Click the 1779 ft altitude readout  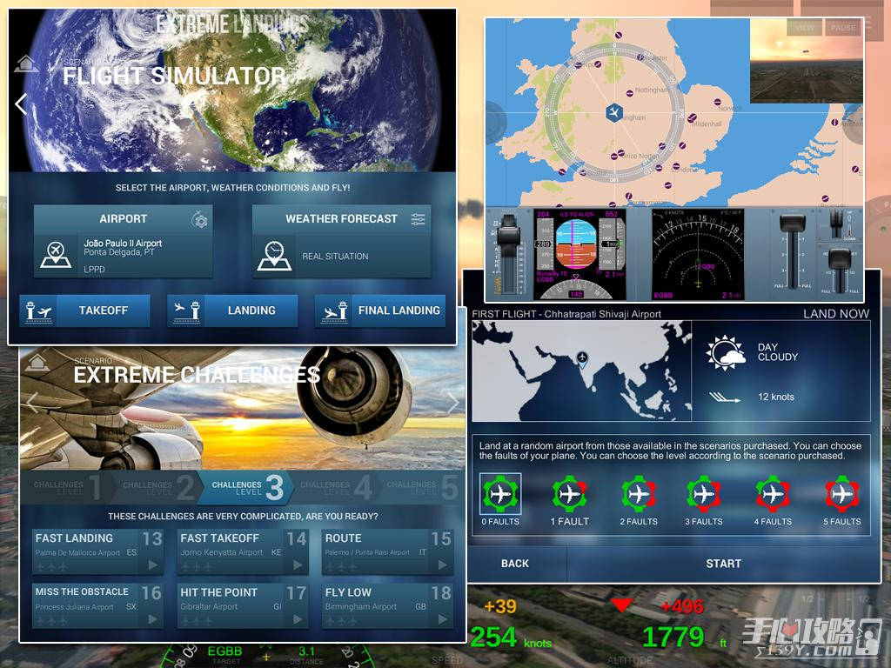click(685, 638)
